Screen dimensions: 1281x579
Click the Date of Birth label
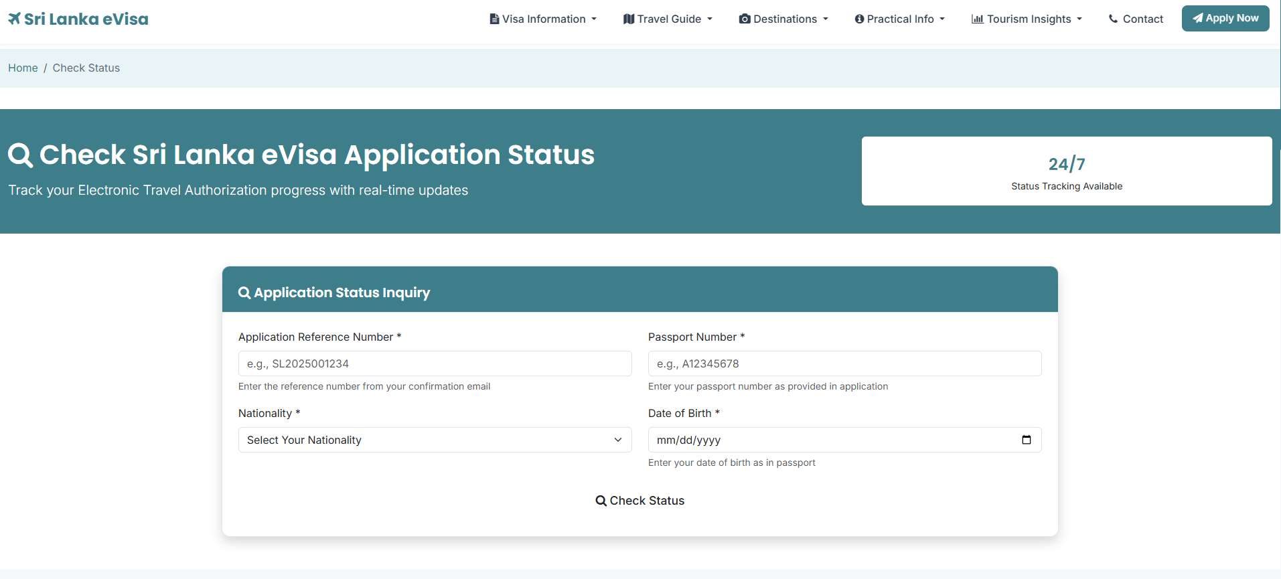tap(684, 413)
